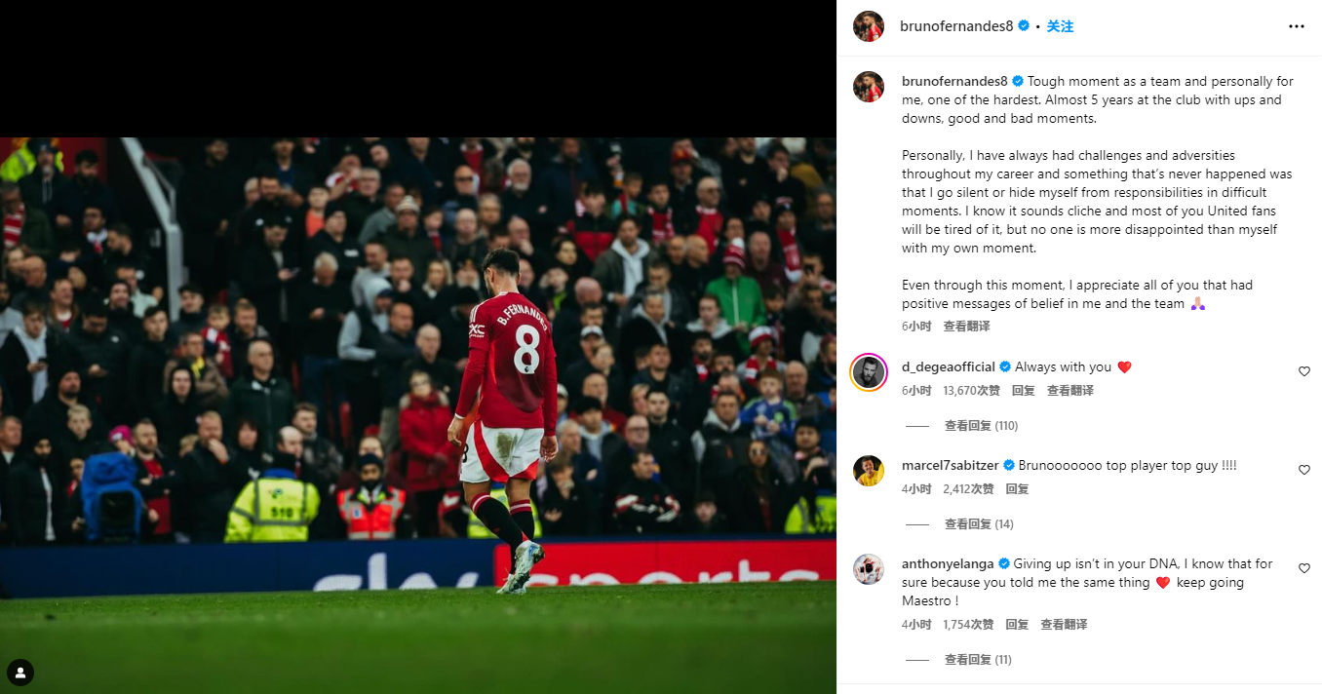Screen dimensions: 1322x694
Task: Translate the caption using 查看翻译
Action: click(x=966, y=327)
